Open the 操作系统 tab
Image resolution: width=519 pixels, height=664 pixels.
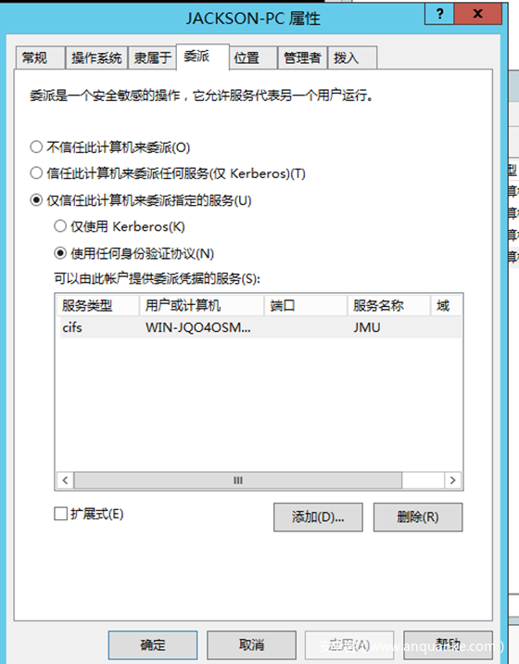(x=96, y=57)
